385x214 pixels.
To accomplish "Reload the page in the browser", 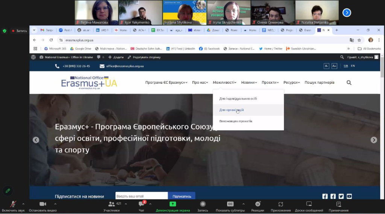I will [51, 40].
